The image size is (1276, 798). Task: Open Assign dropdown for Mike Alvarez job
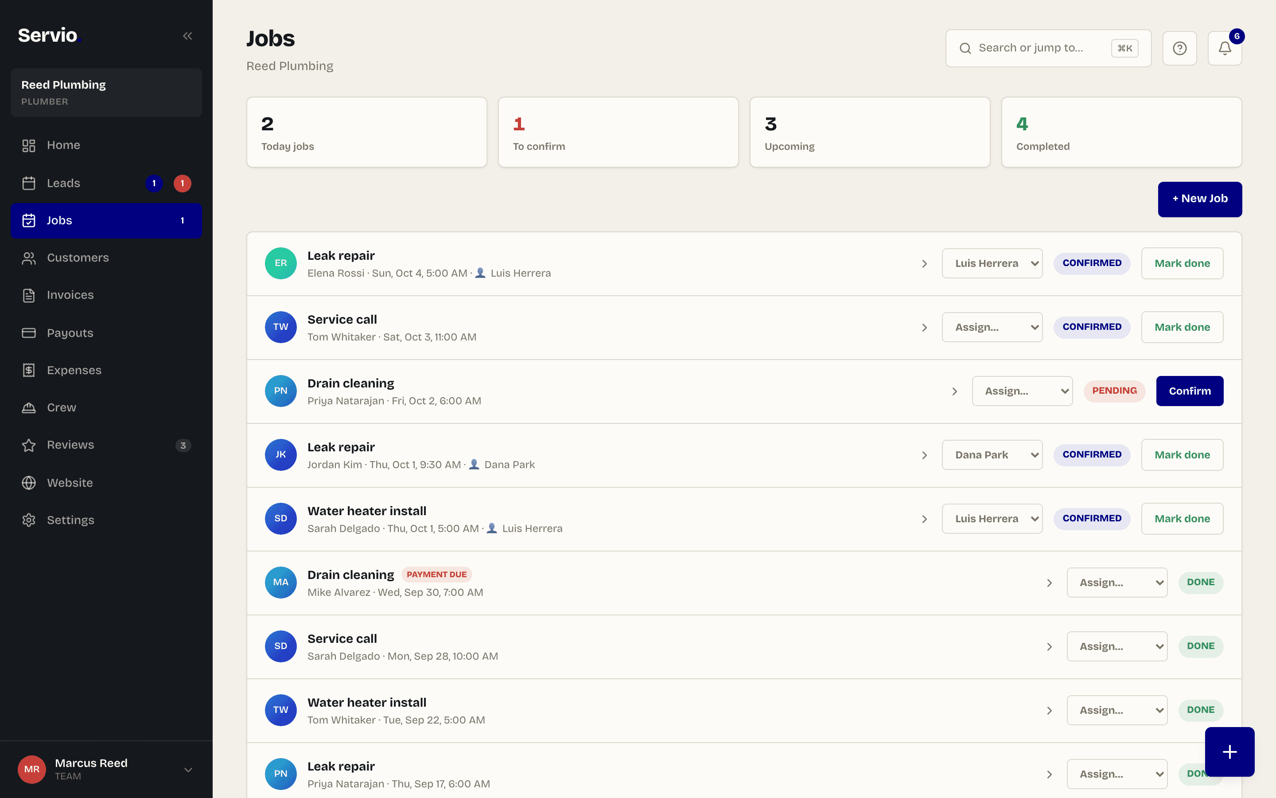1117,583
